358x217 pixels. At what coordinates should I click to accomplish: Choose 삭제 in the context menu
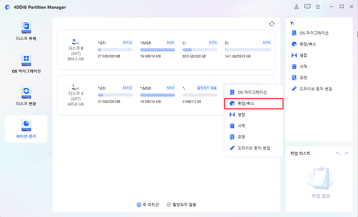(x=254, y=126)
